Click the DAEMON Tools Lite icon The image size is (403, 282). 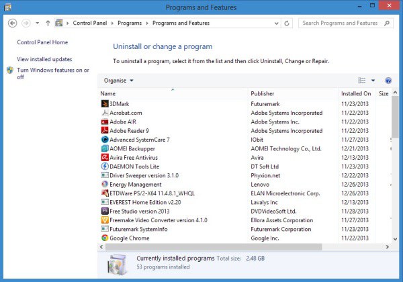coord(105,167)
